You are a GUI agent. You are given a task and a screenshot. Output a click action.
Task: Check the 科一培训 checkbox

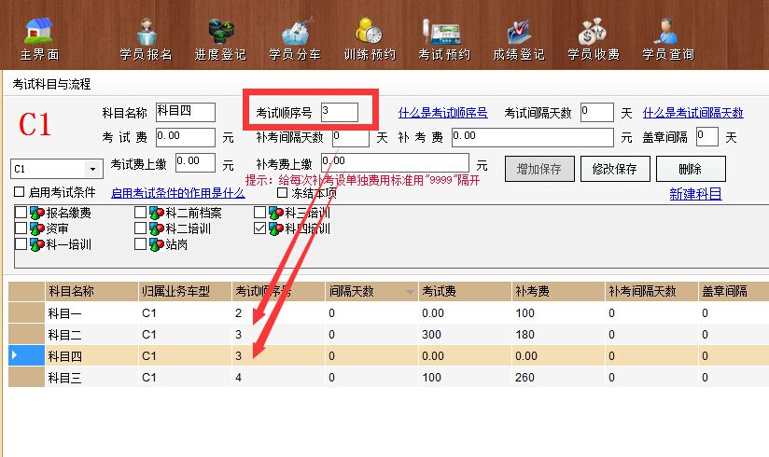tap(21, 243)
